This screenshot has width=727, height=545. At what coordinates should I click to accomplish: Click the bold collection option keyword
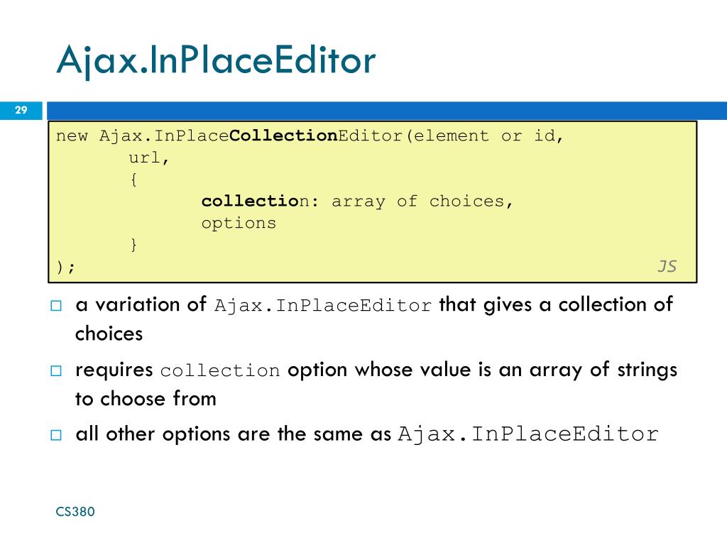click(255, 201)
